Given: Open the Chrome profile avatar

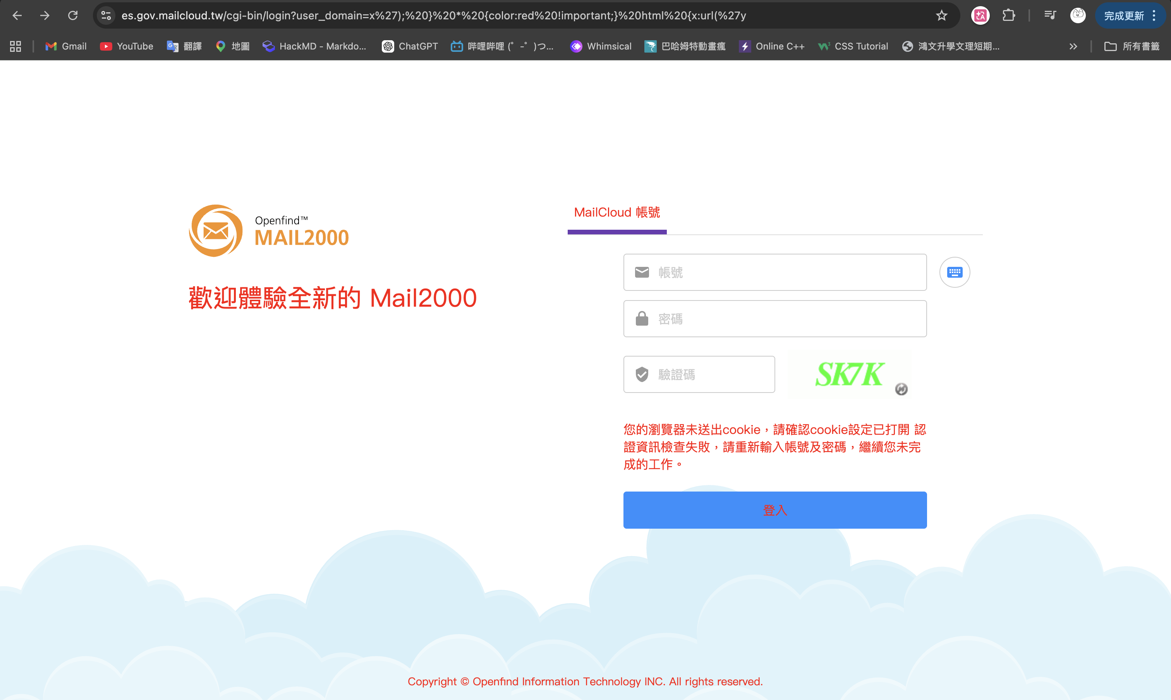Looking at the screenshot, I should 1078,15.
